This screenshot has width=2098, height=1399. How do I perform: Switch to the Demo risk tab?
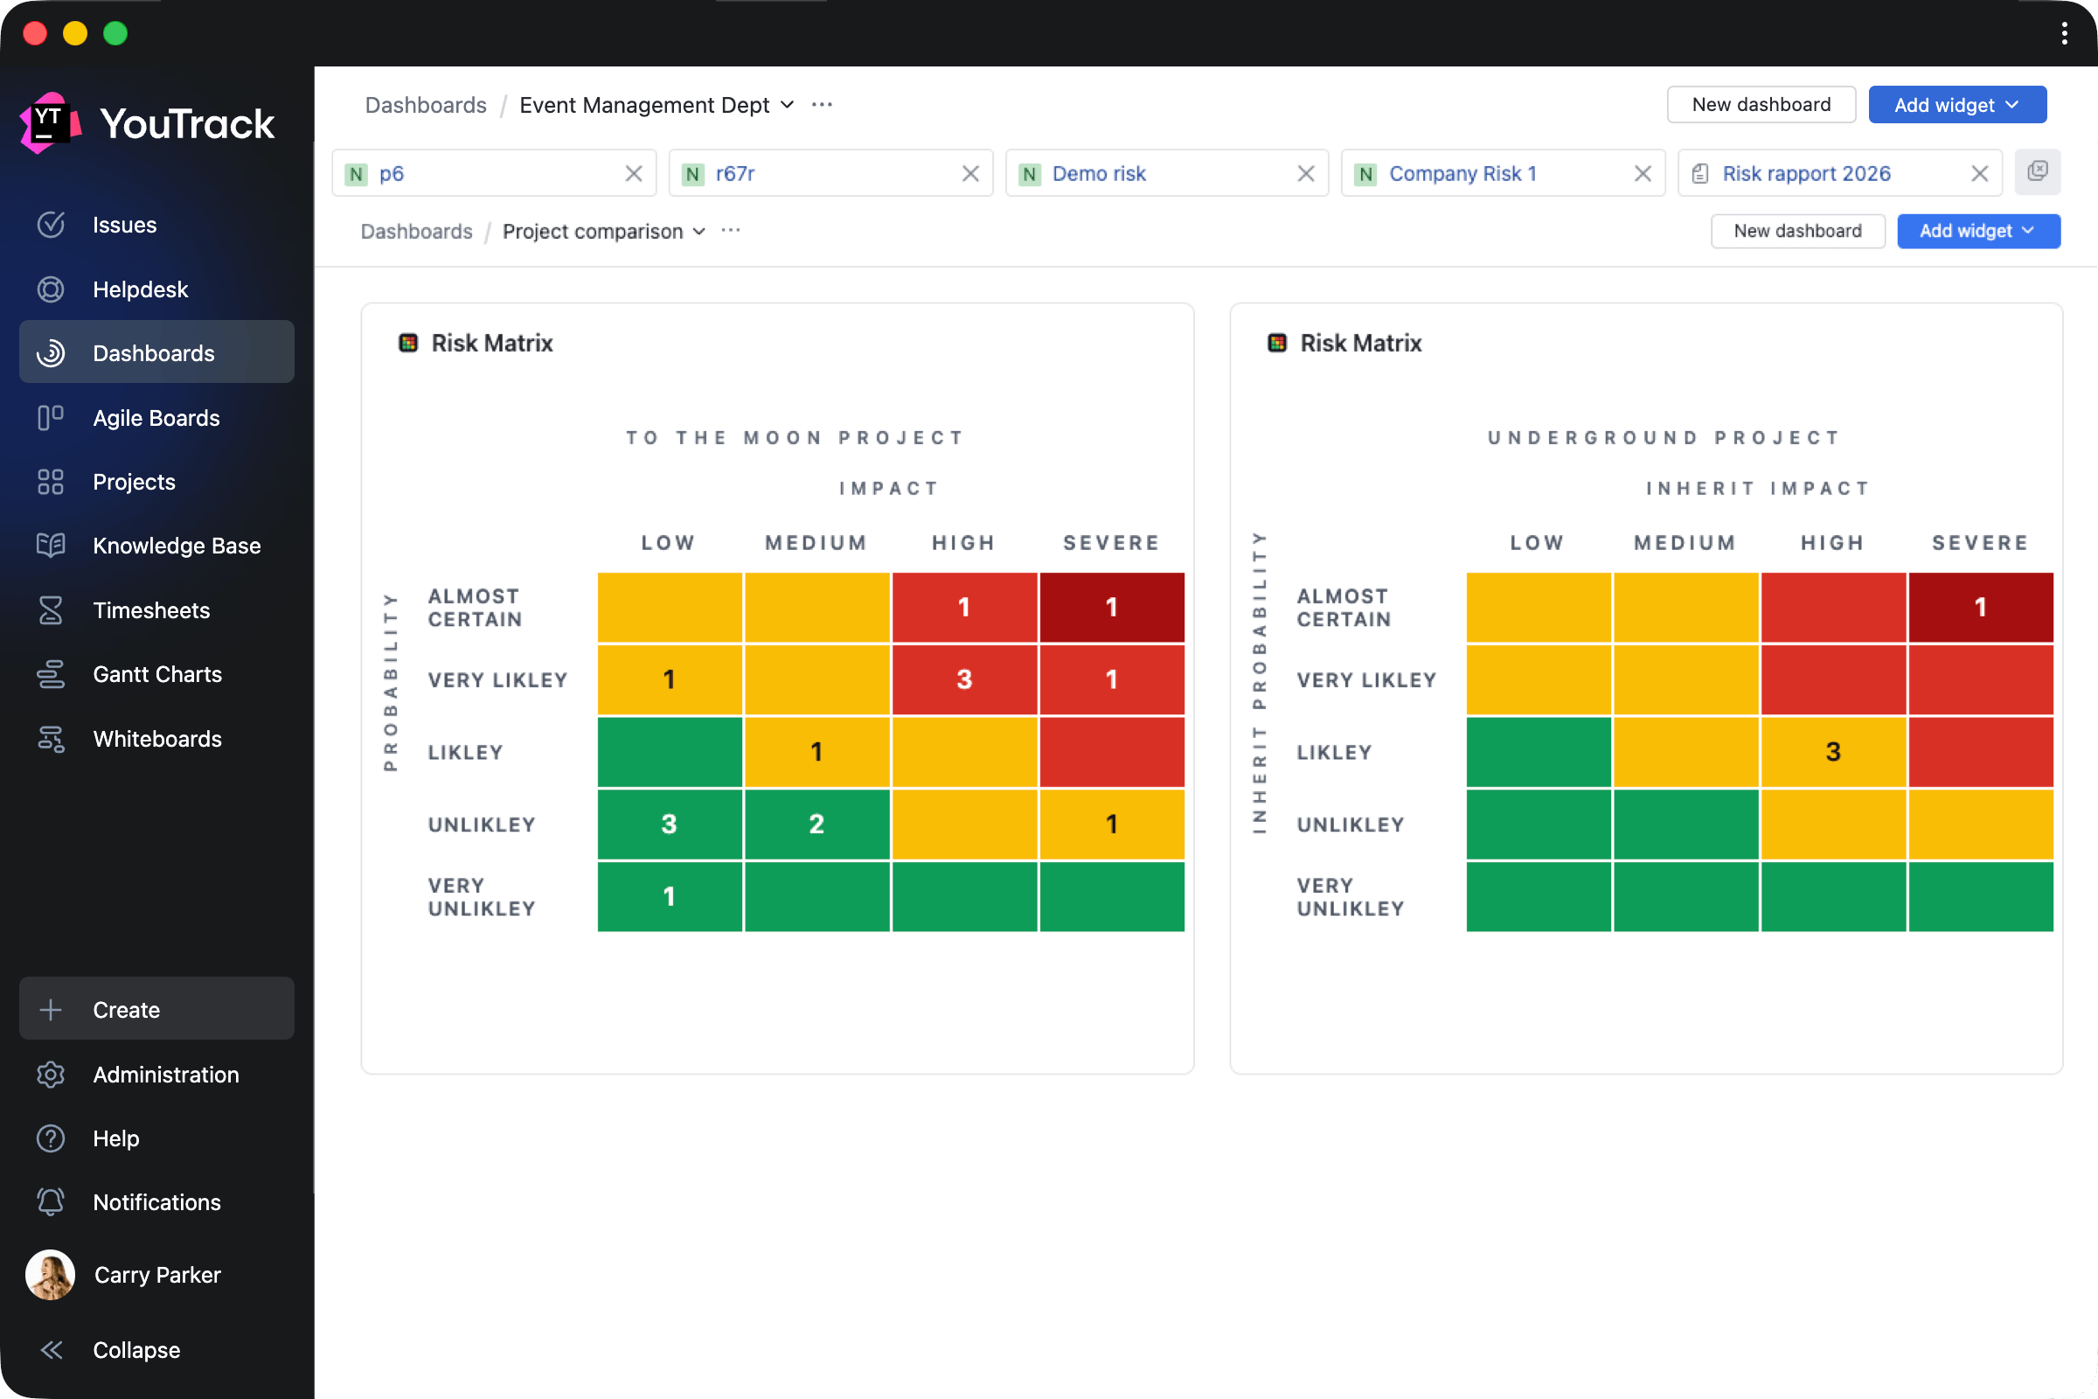[x=1099, y=173]
